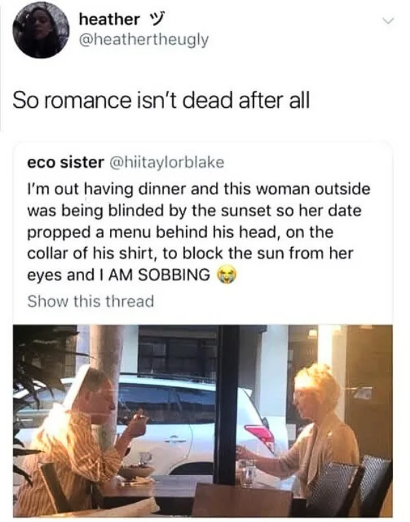Viewport: 410px width, 522px height.
Task: Open the quoted tweet body text
Action: click(x=198, y=231)
